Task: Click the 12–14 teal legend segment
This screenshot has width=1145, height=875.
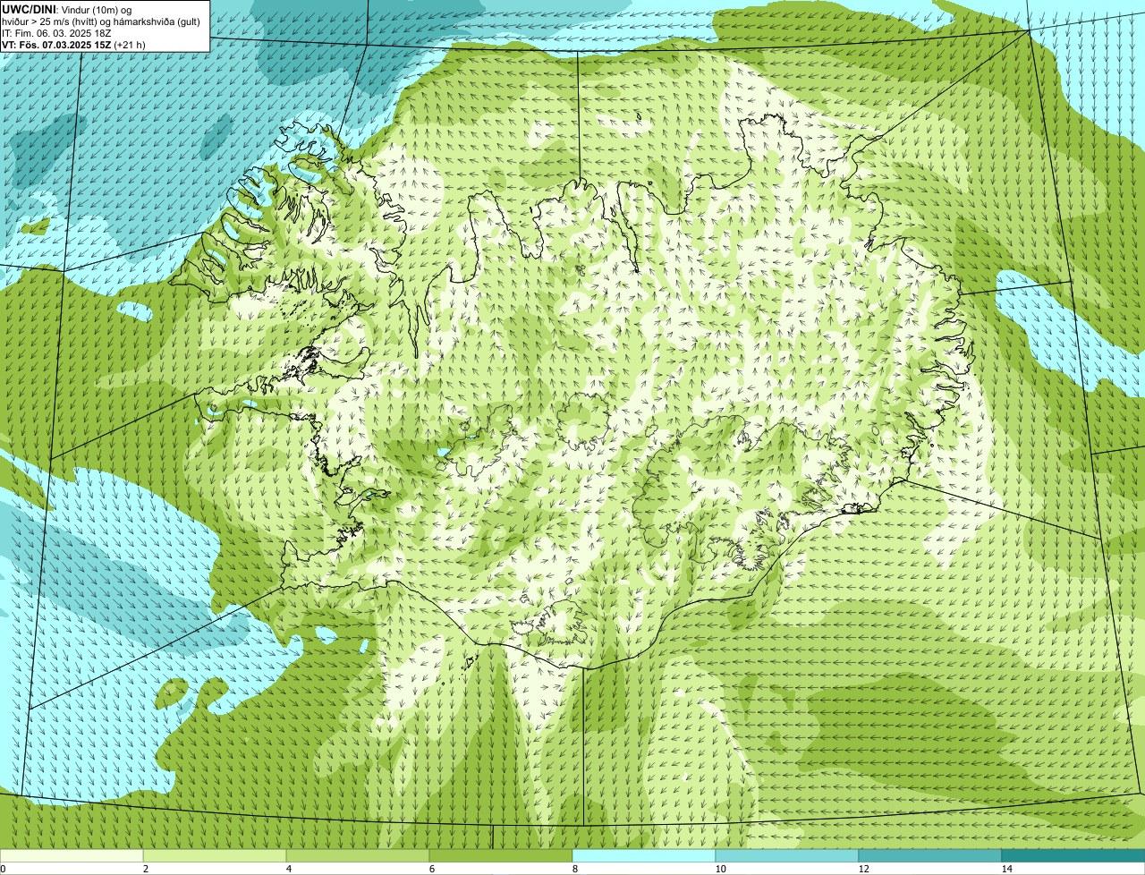Action: tap(930, 856)
